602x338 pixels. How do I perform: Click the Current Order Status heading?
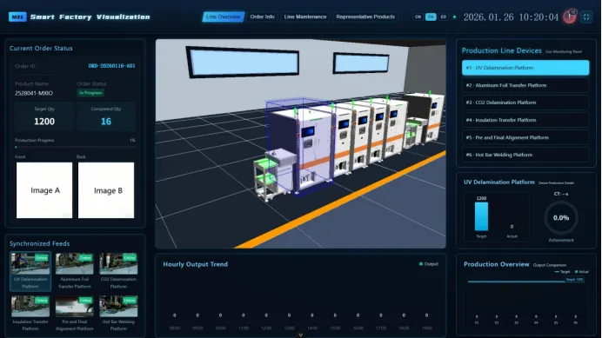tap(41, 49)
